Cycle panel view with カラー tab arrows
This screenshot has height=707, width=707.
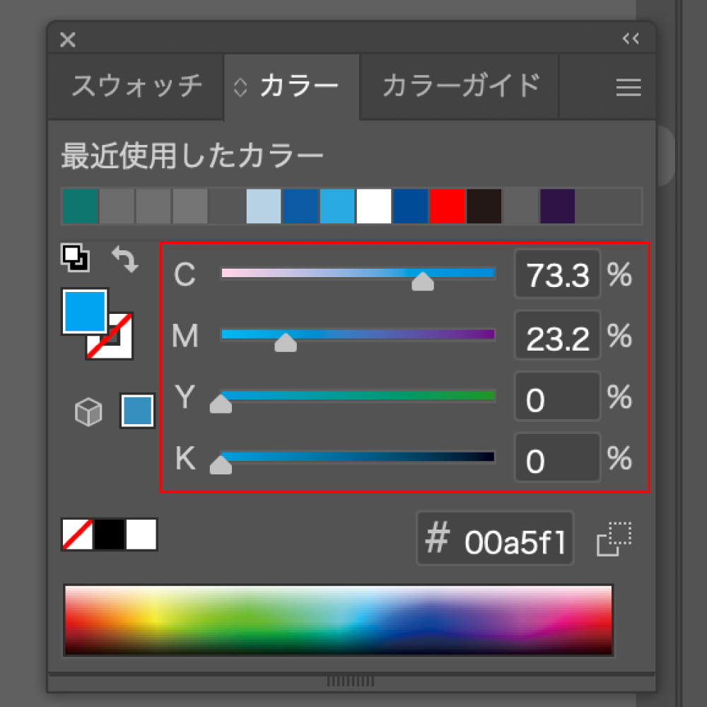tap(240, 87)
